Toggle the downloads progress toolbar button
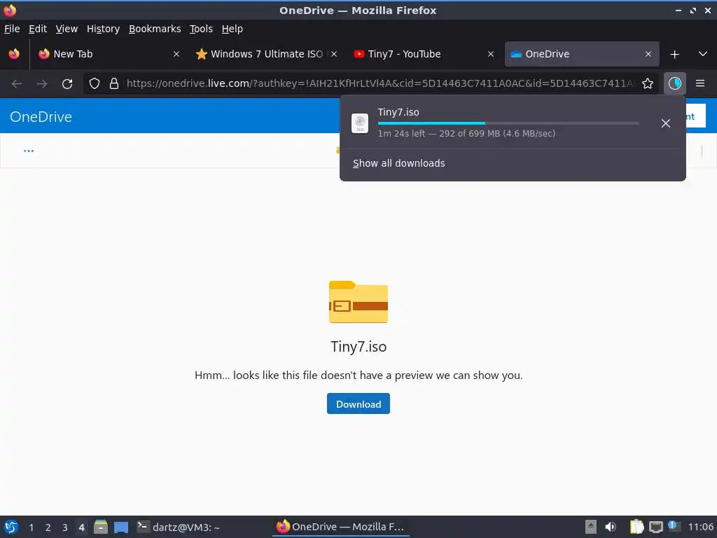The width and height of the screenshot is (717, 538). tap(674, 83)
